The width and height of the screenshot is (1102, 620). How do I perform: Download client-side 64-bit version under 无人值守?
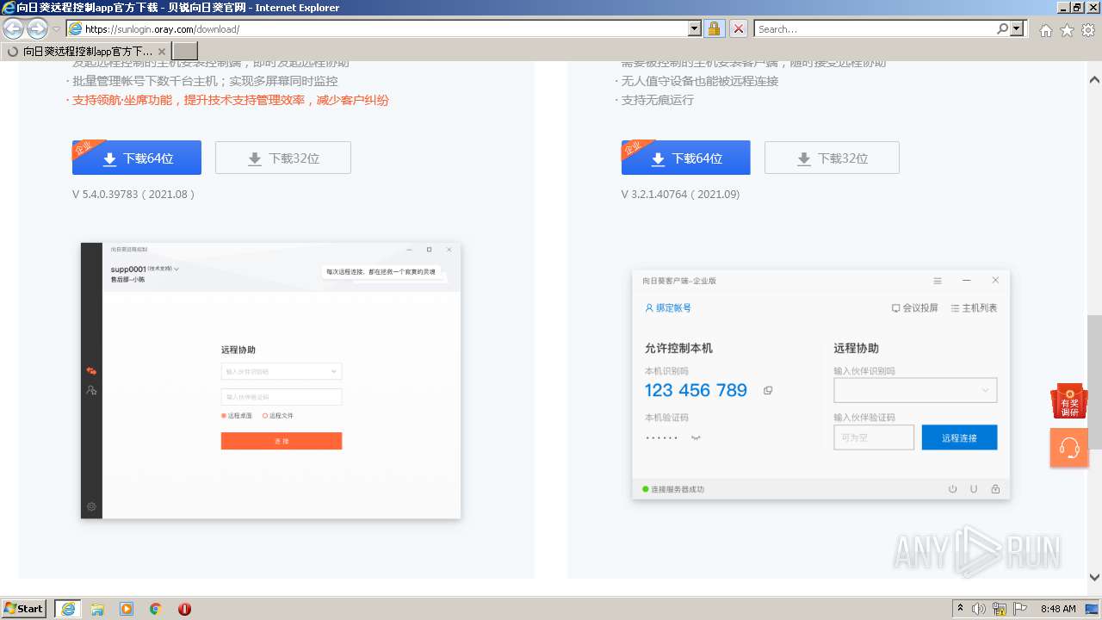686,158
